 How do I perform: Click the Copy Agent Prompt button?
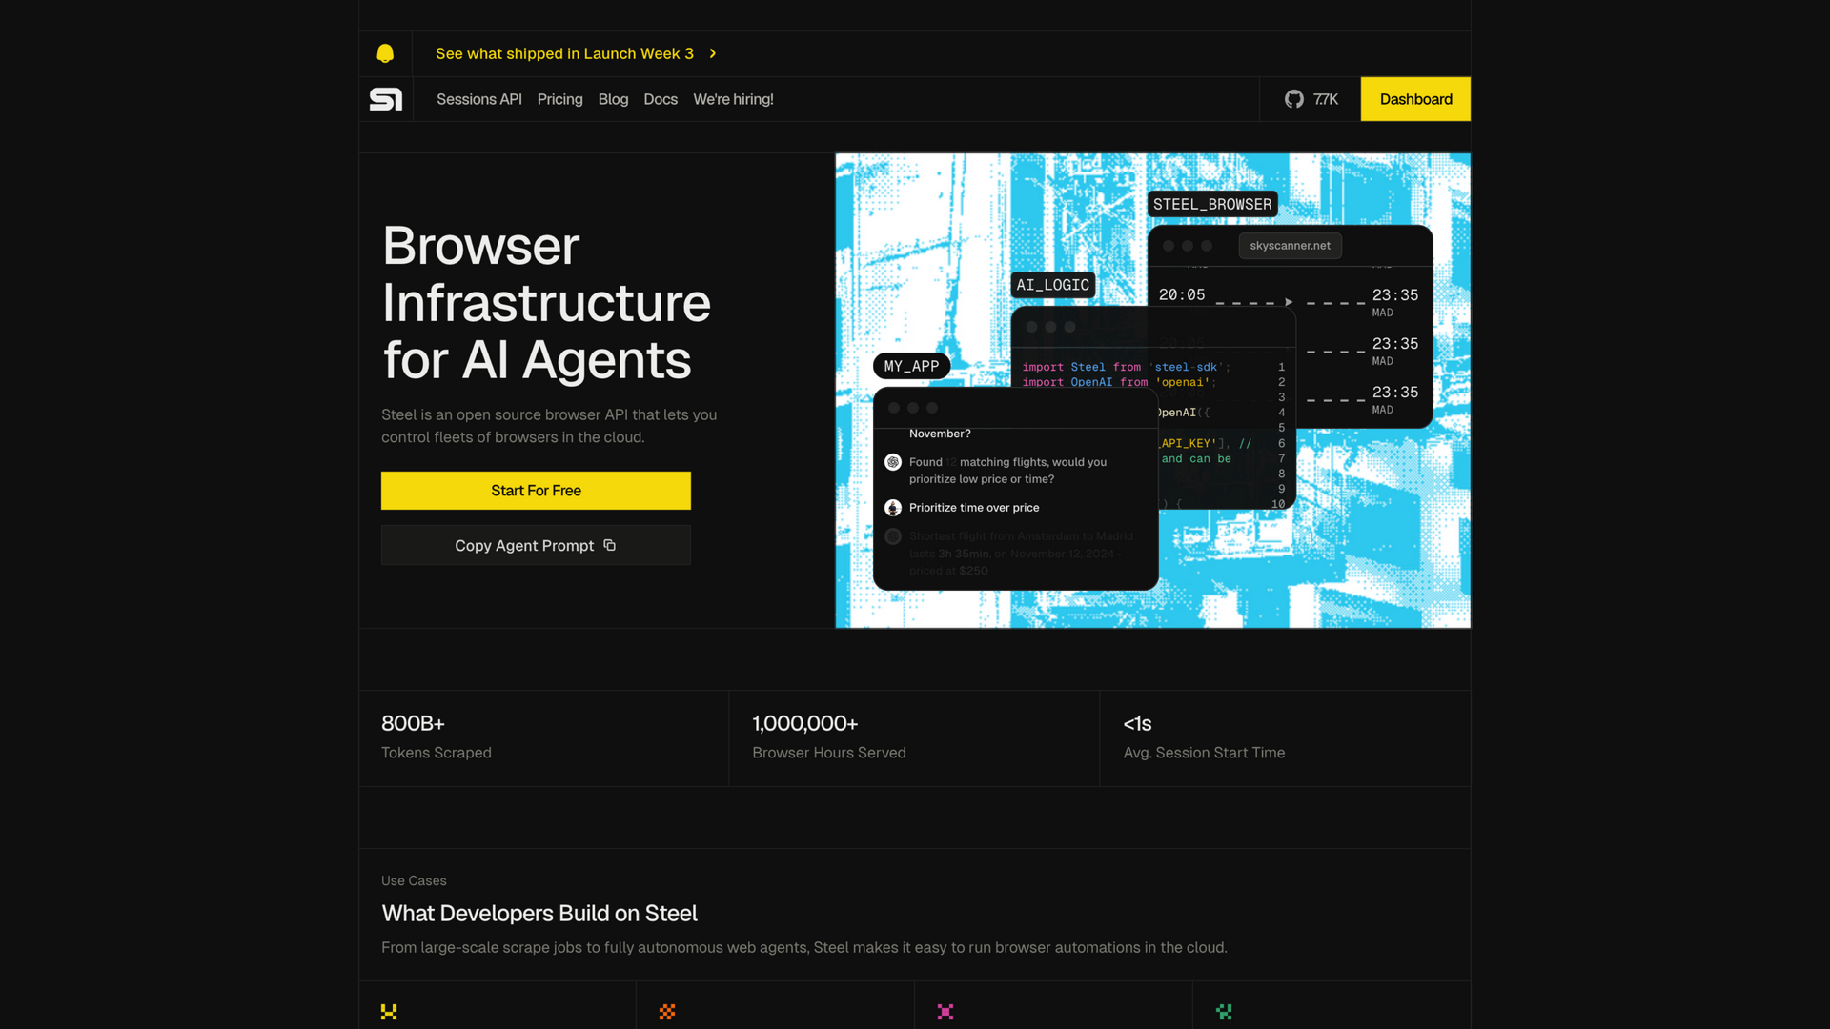pos(536,545)
